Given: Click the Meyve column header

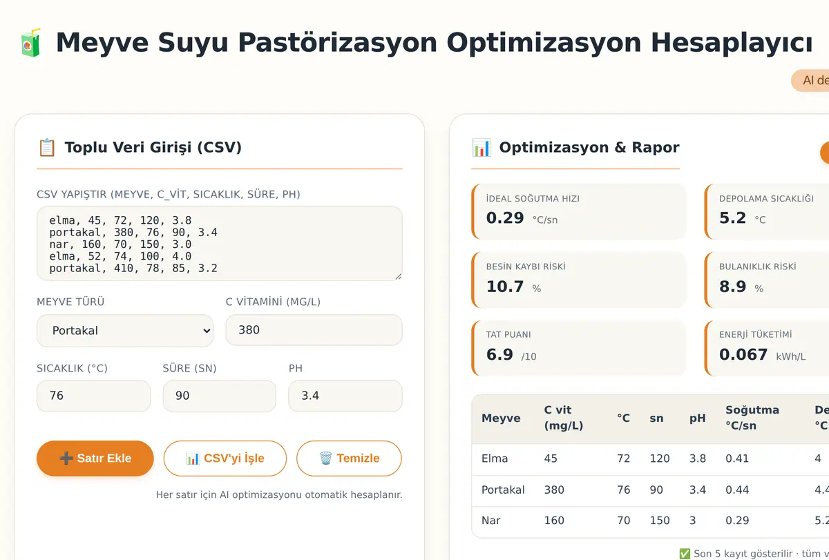Looking at the screenshot, I should [501, 418].
